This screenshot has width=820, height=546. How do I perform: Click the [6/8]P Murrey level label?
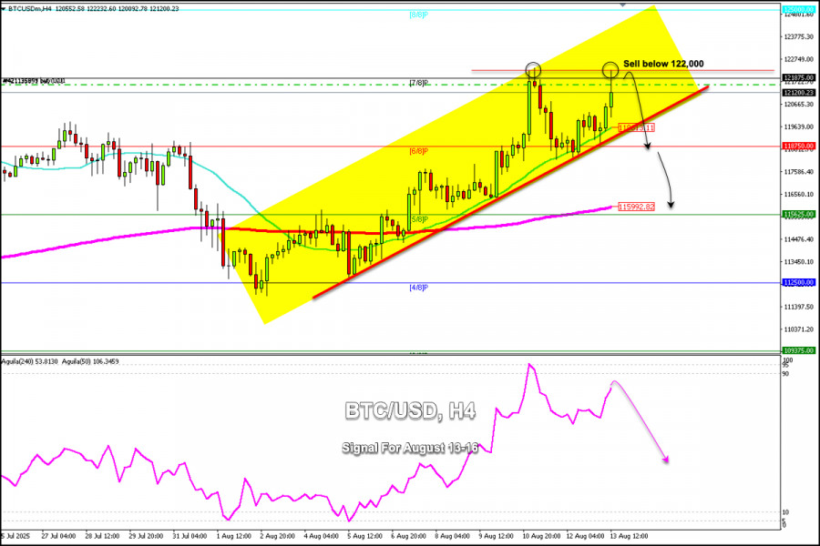coord(418,152)
